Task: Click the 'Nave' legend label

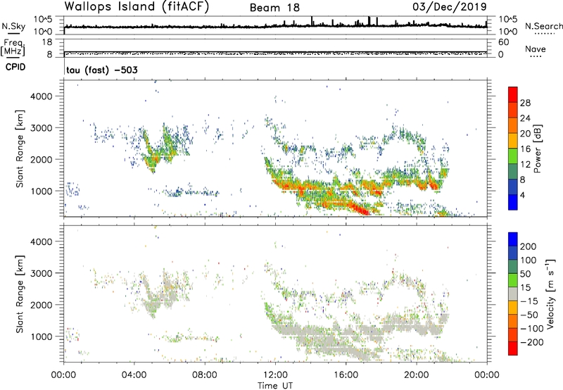Action: 535,49
